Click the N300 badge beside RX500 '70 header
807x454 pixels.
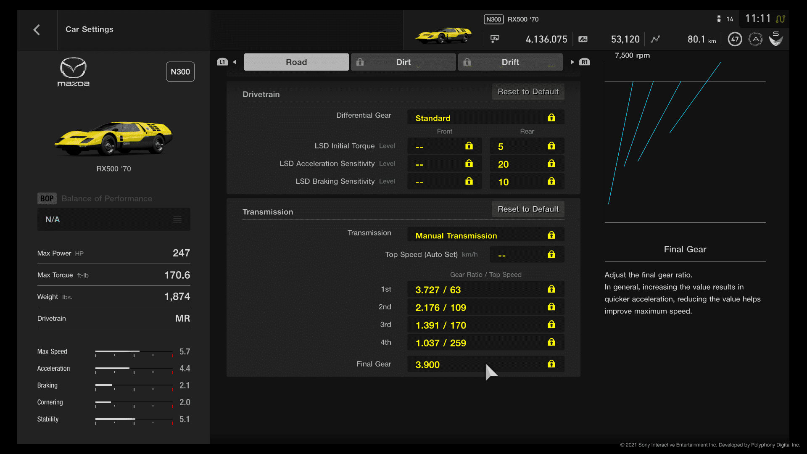(x=493, y=19)
